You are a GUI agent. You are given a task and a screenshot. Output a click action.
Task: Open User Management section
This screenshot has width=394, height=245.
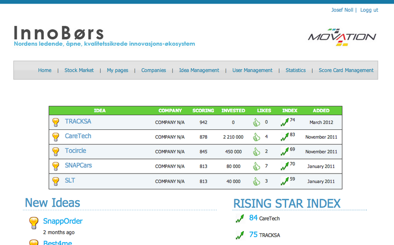pos(252,70)
